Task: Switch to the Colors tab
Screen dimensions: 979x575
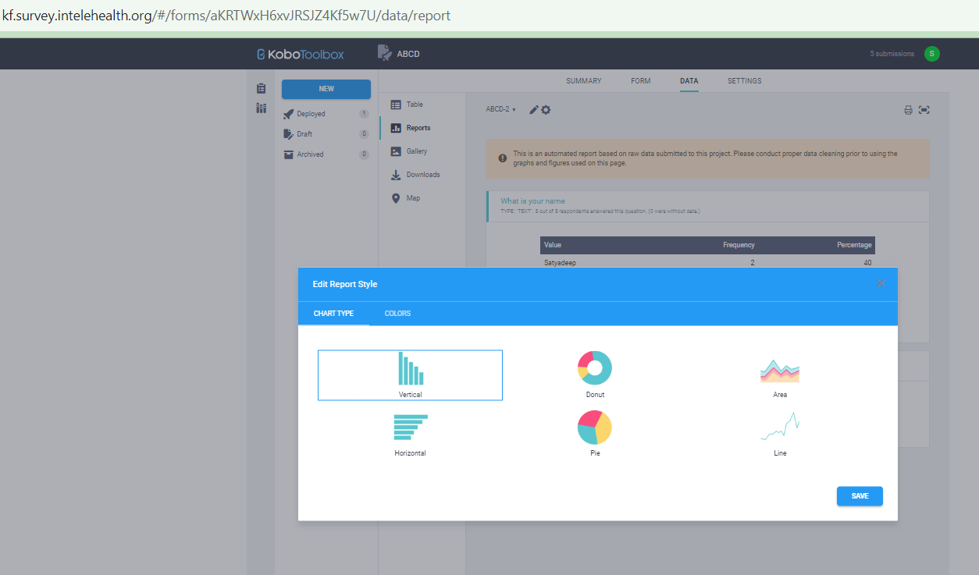Action: coord(397,314)
